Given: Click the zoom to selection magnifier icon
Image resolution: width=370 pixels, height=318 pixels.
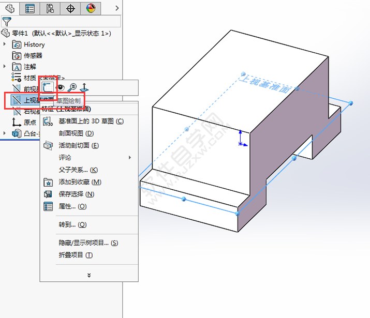Looking at the screenshot, I should click(72, 87).
